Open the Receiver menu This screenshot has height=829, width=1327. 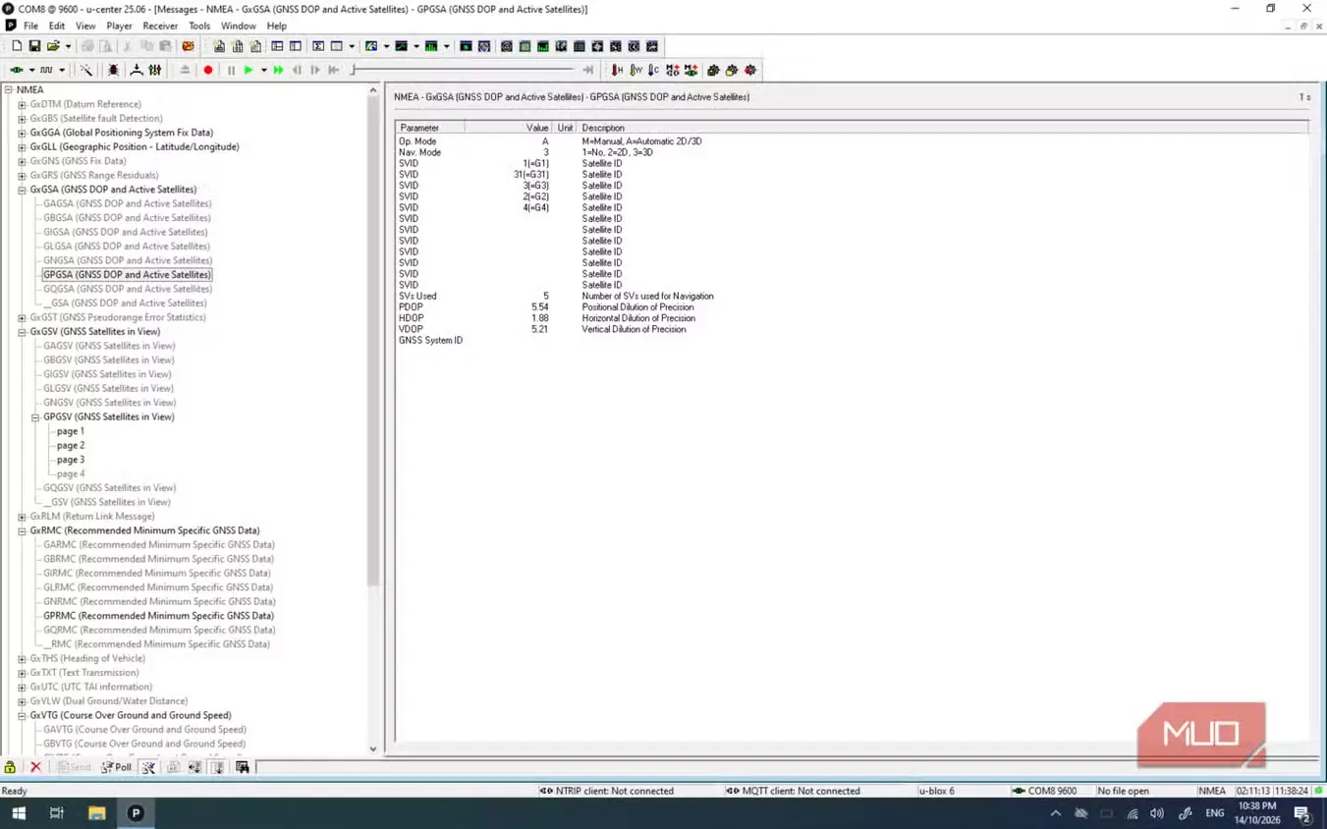point(160,26)
